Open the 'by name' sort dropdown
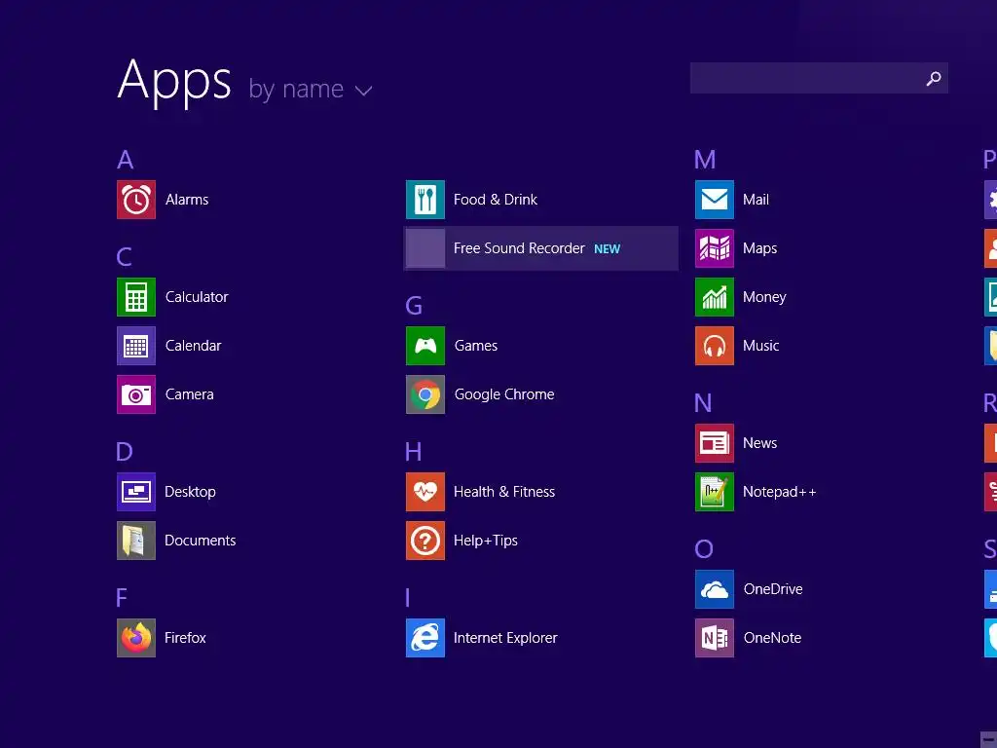Image resolution: width=997 pixels, height=748 pixels. pyautogui.click(x=311, y=89)
